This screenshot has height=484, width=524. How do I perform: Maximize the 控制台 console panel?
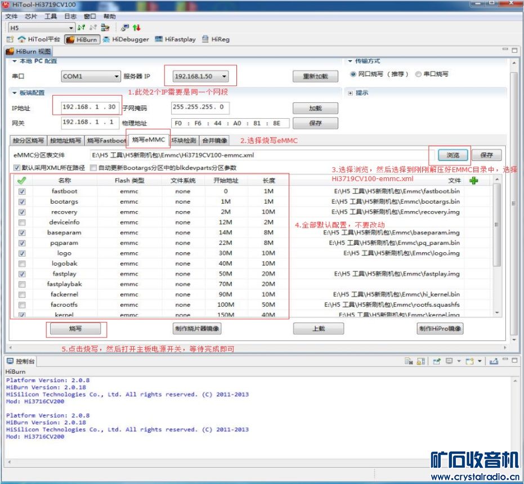[514, 360]
